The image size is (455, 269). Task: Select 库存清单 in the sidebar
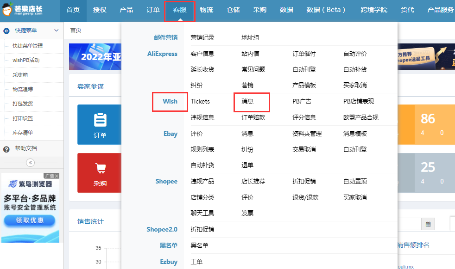[x=23, y=133]
